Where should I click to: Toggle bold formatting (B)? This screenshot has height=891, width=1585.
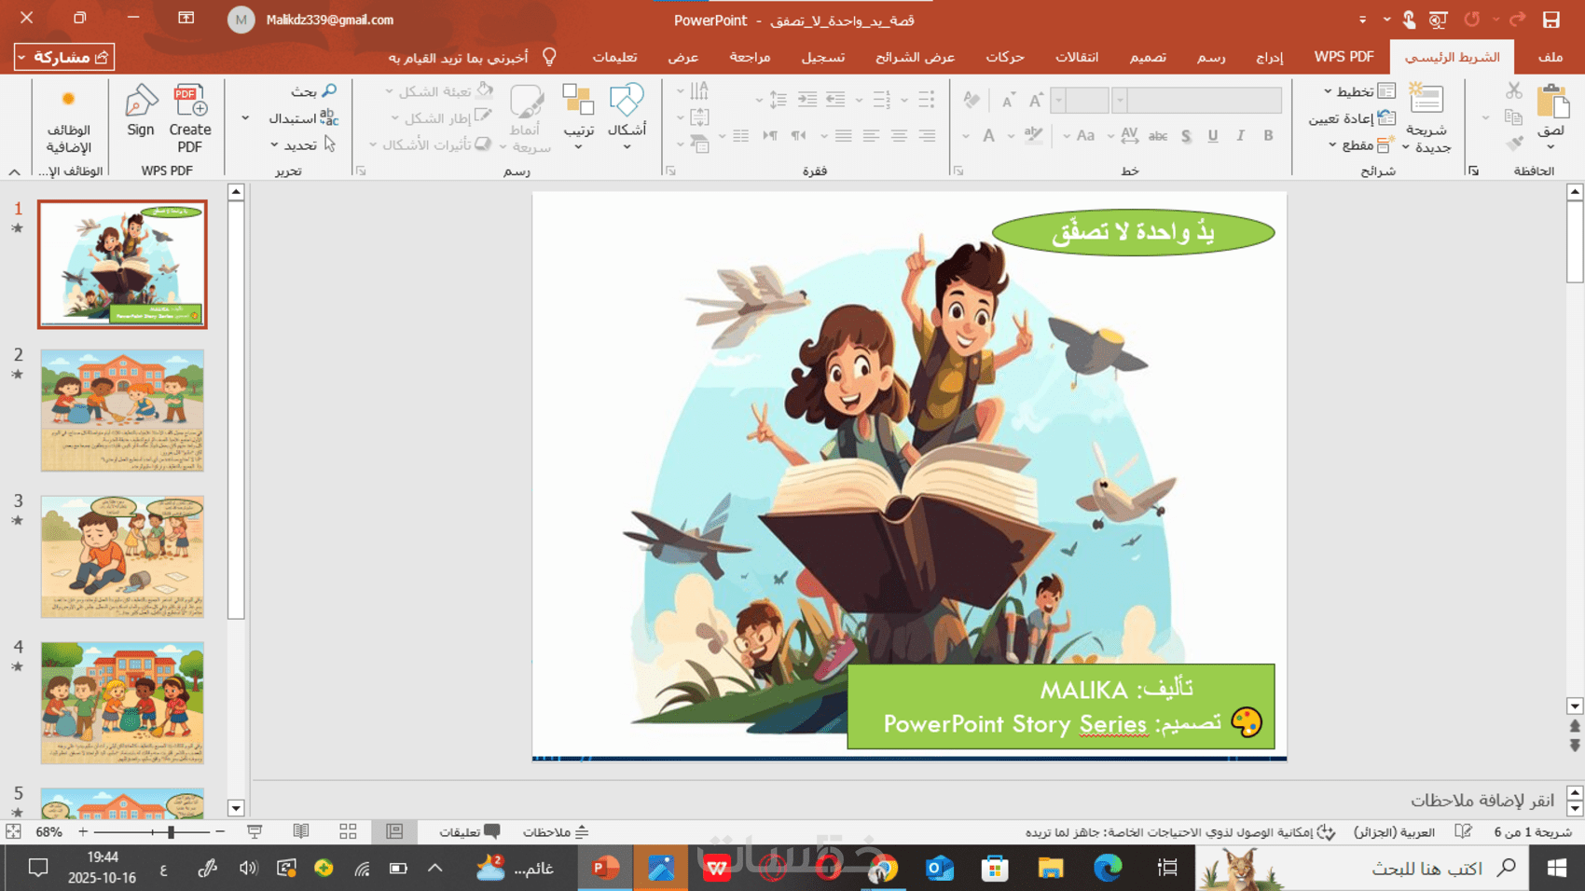pyautogui.click(x=1268, y=136)
